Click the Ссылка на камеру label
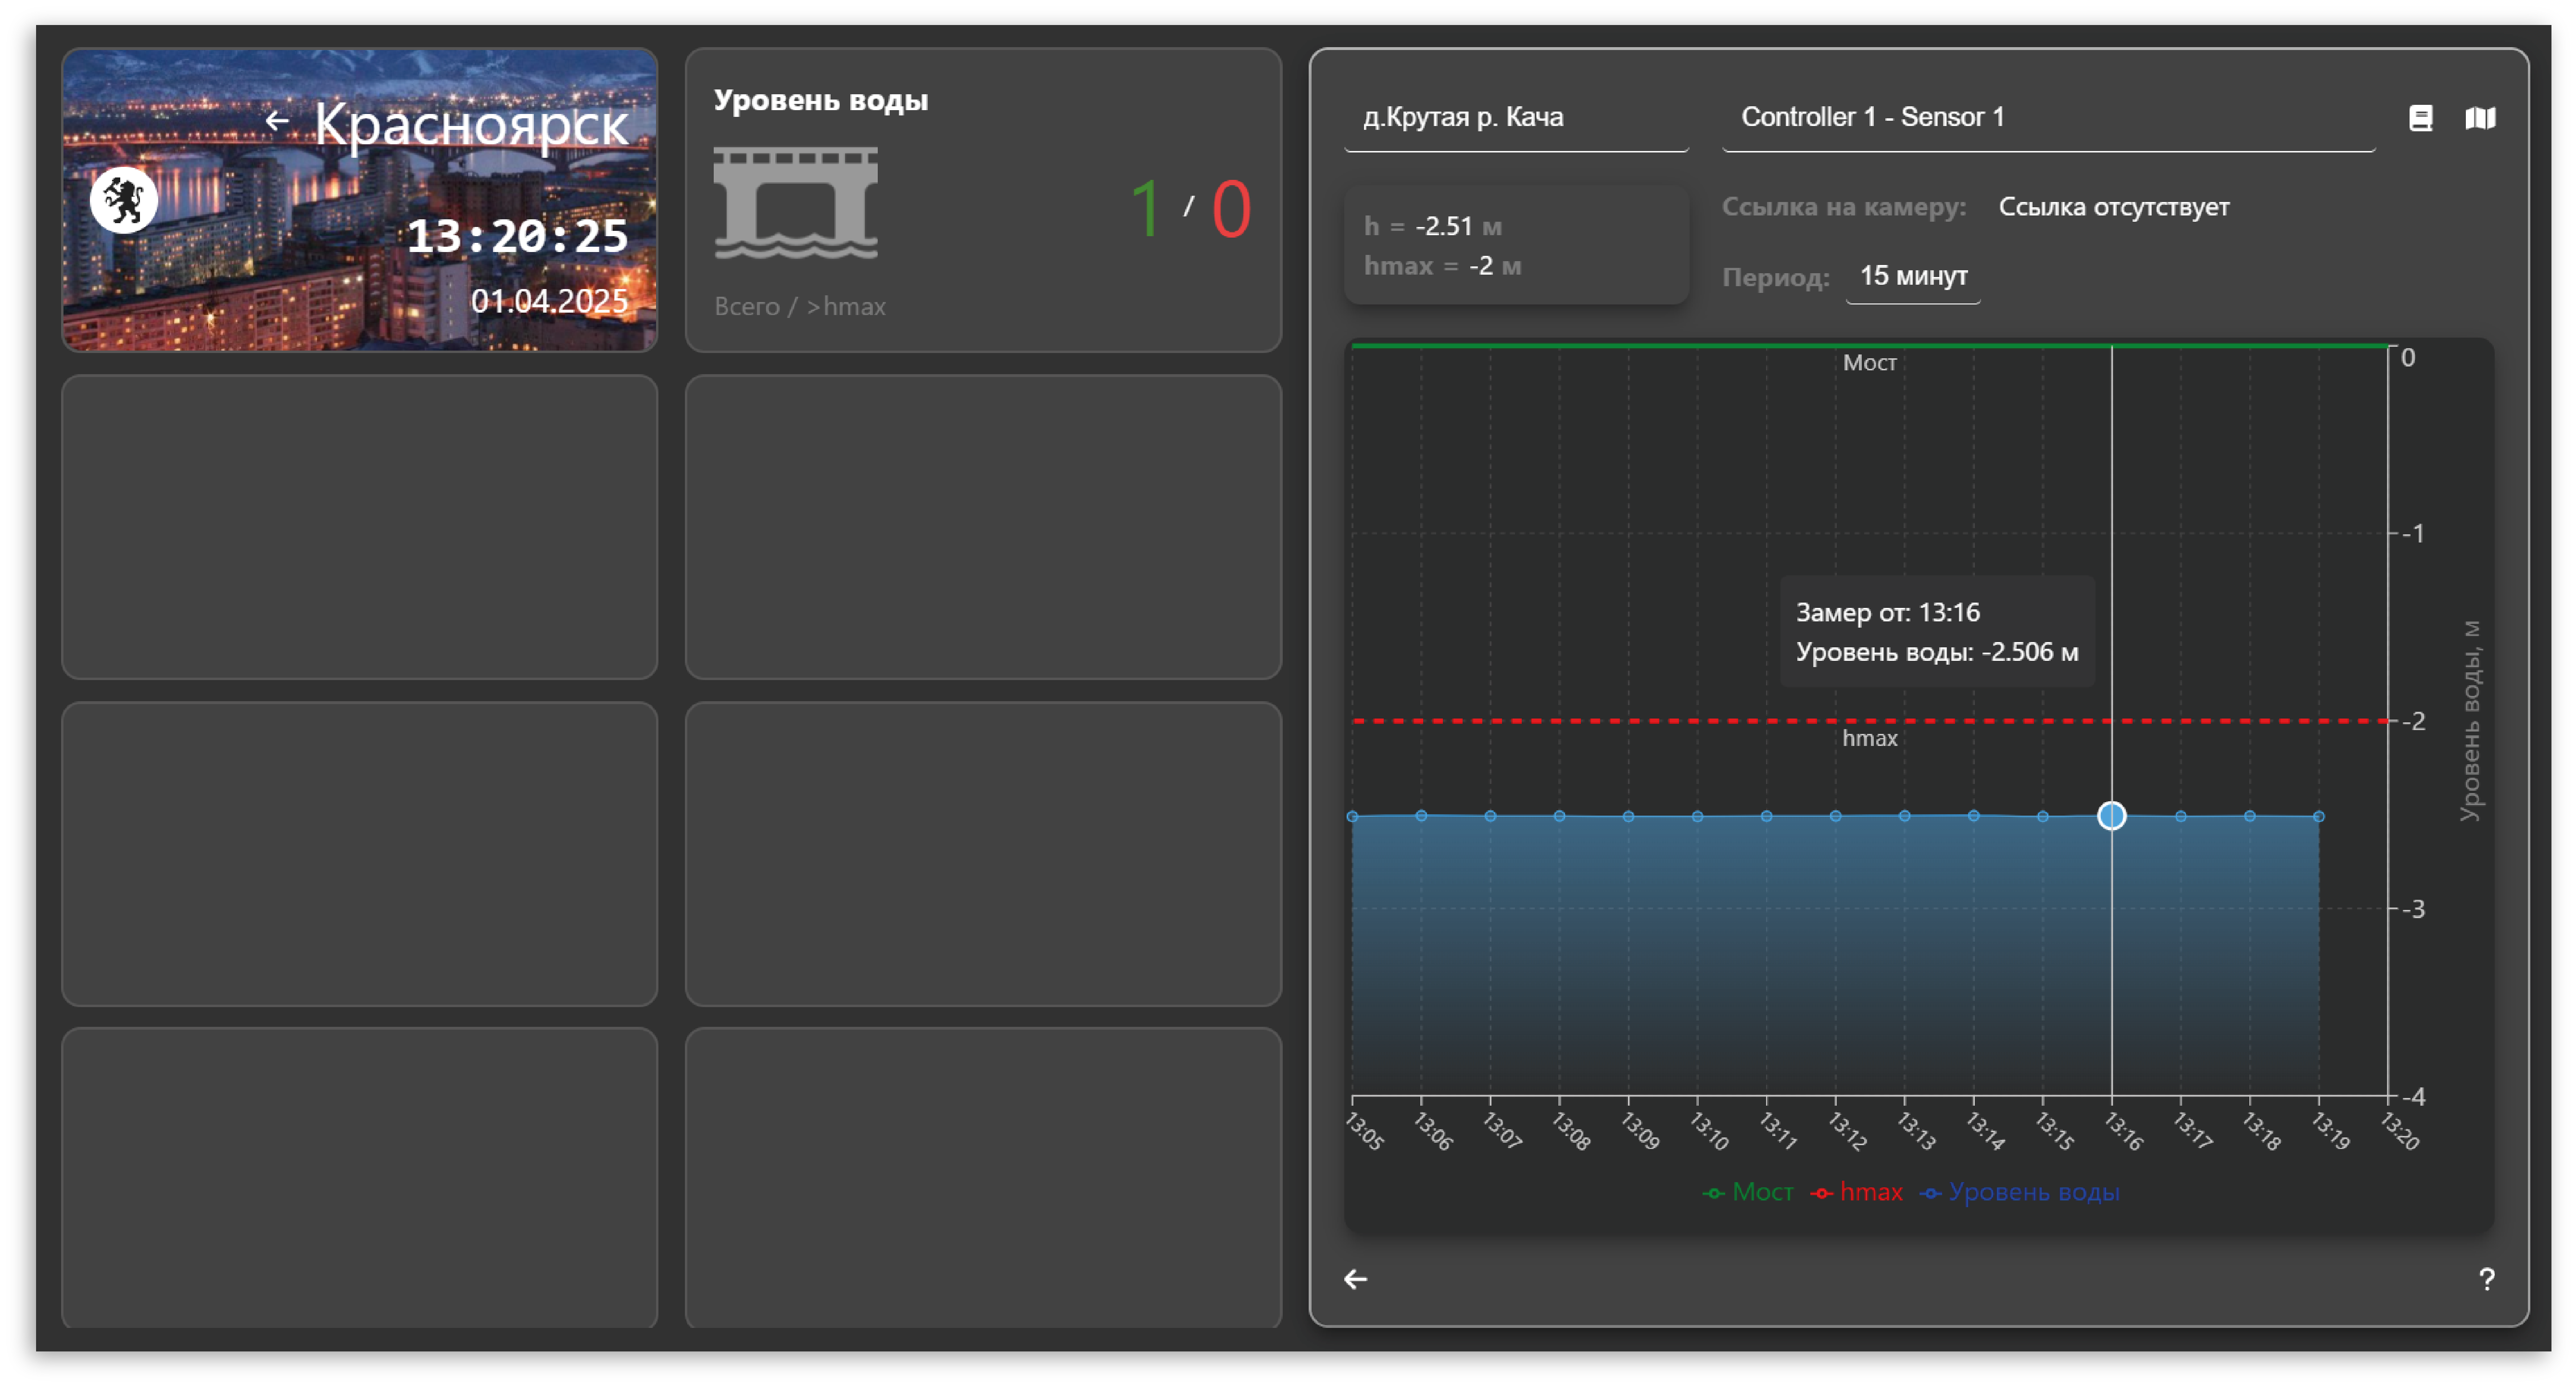Image resolution: width=2576 pixels, height=1388 pixels. [x=1843, y=207]
